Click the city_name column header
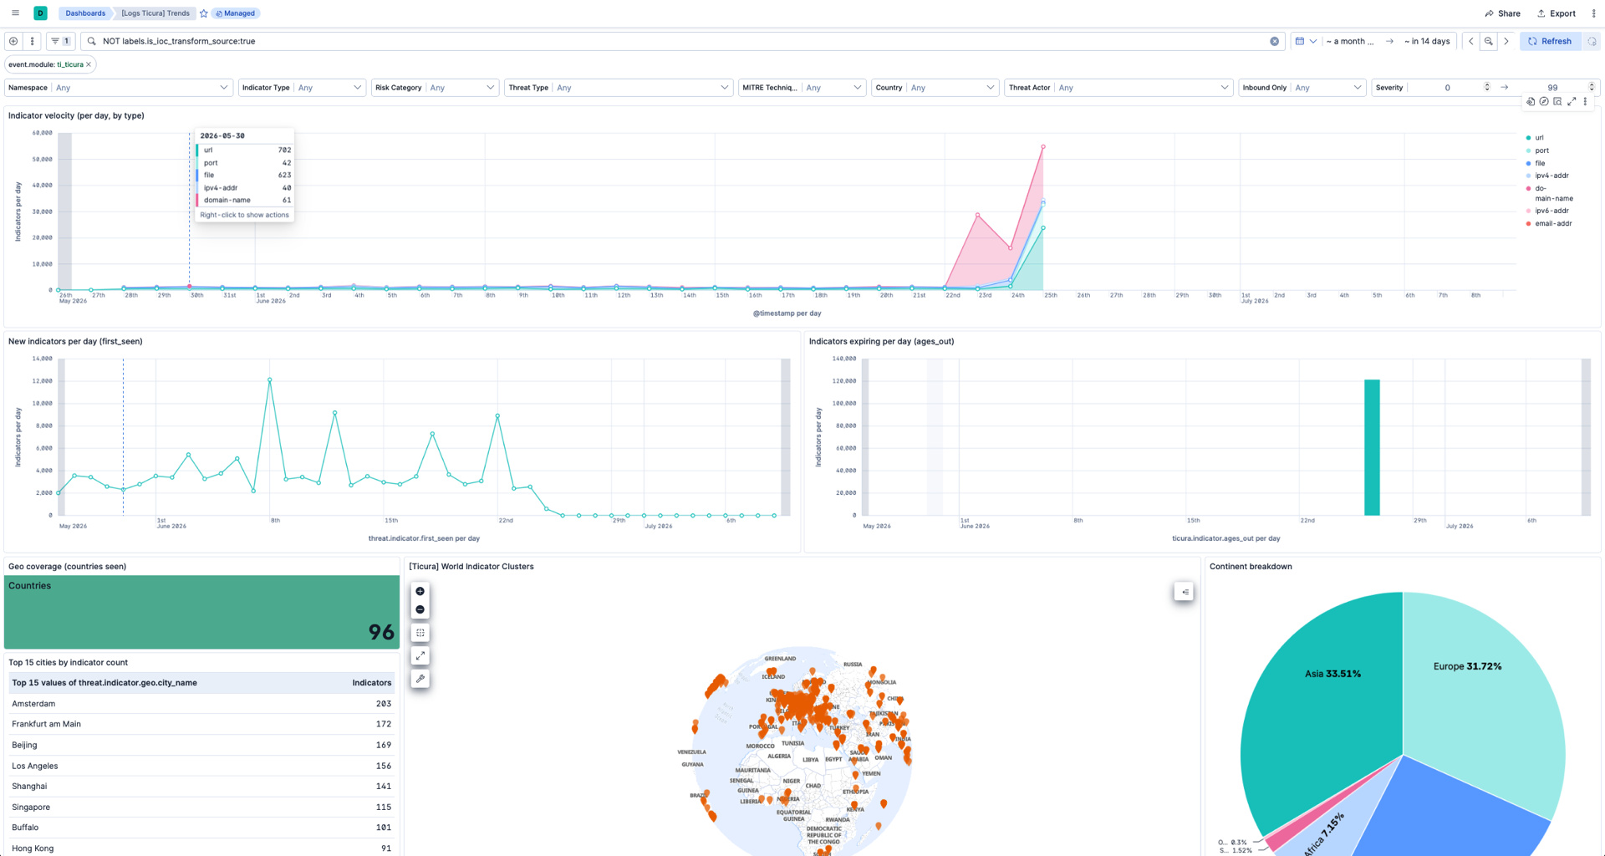Viewport: 1605px width, 856px height. 104,683
